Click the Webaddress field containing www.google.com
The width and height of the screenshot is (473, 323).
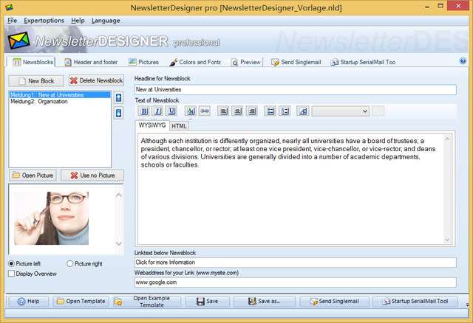point(296,282)
